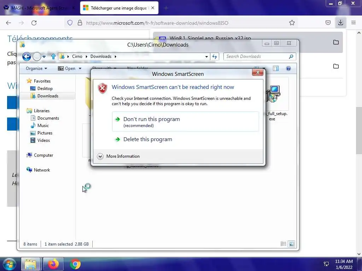
Task: Click the tracking protection shield icon
Action: pyautogui.click(x=70, y=23)
